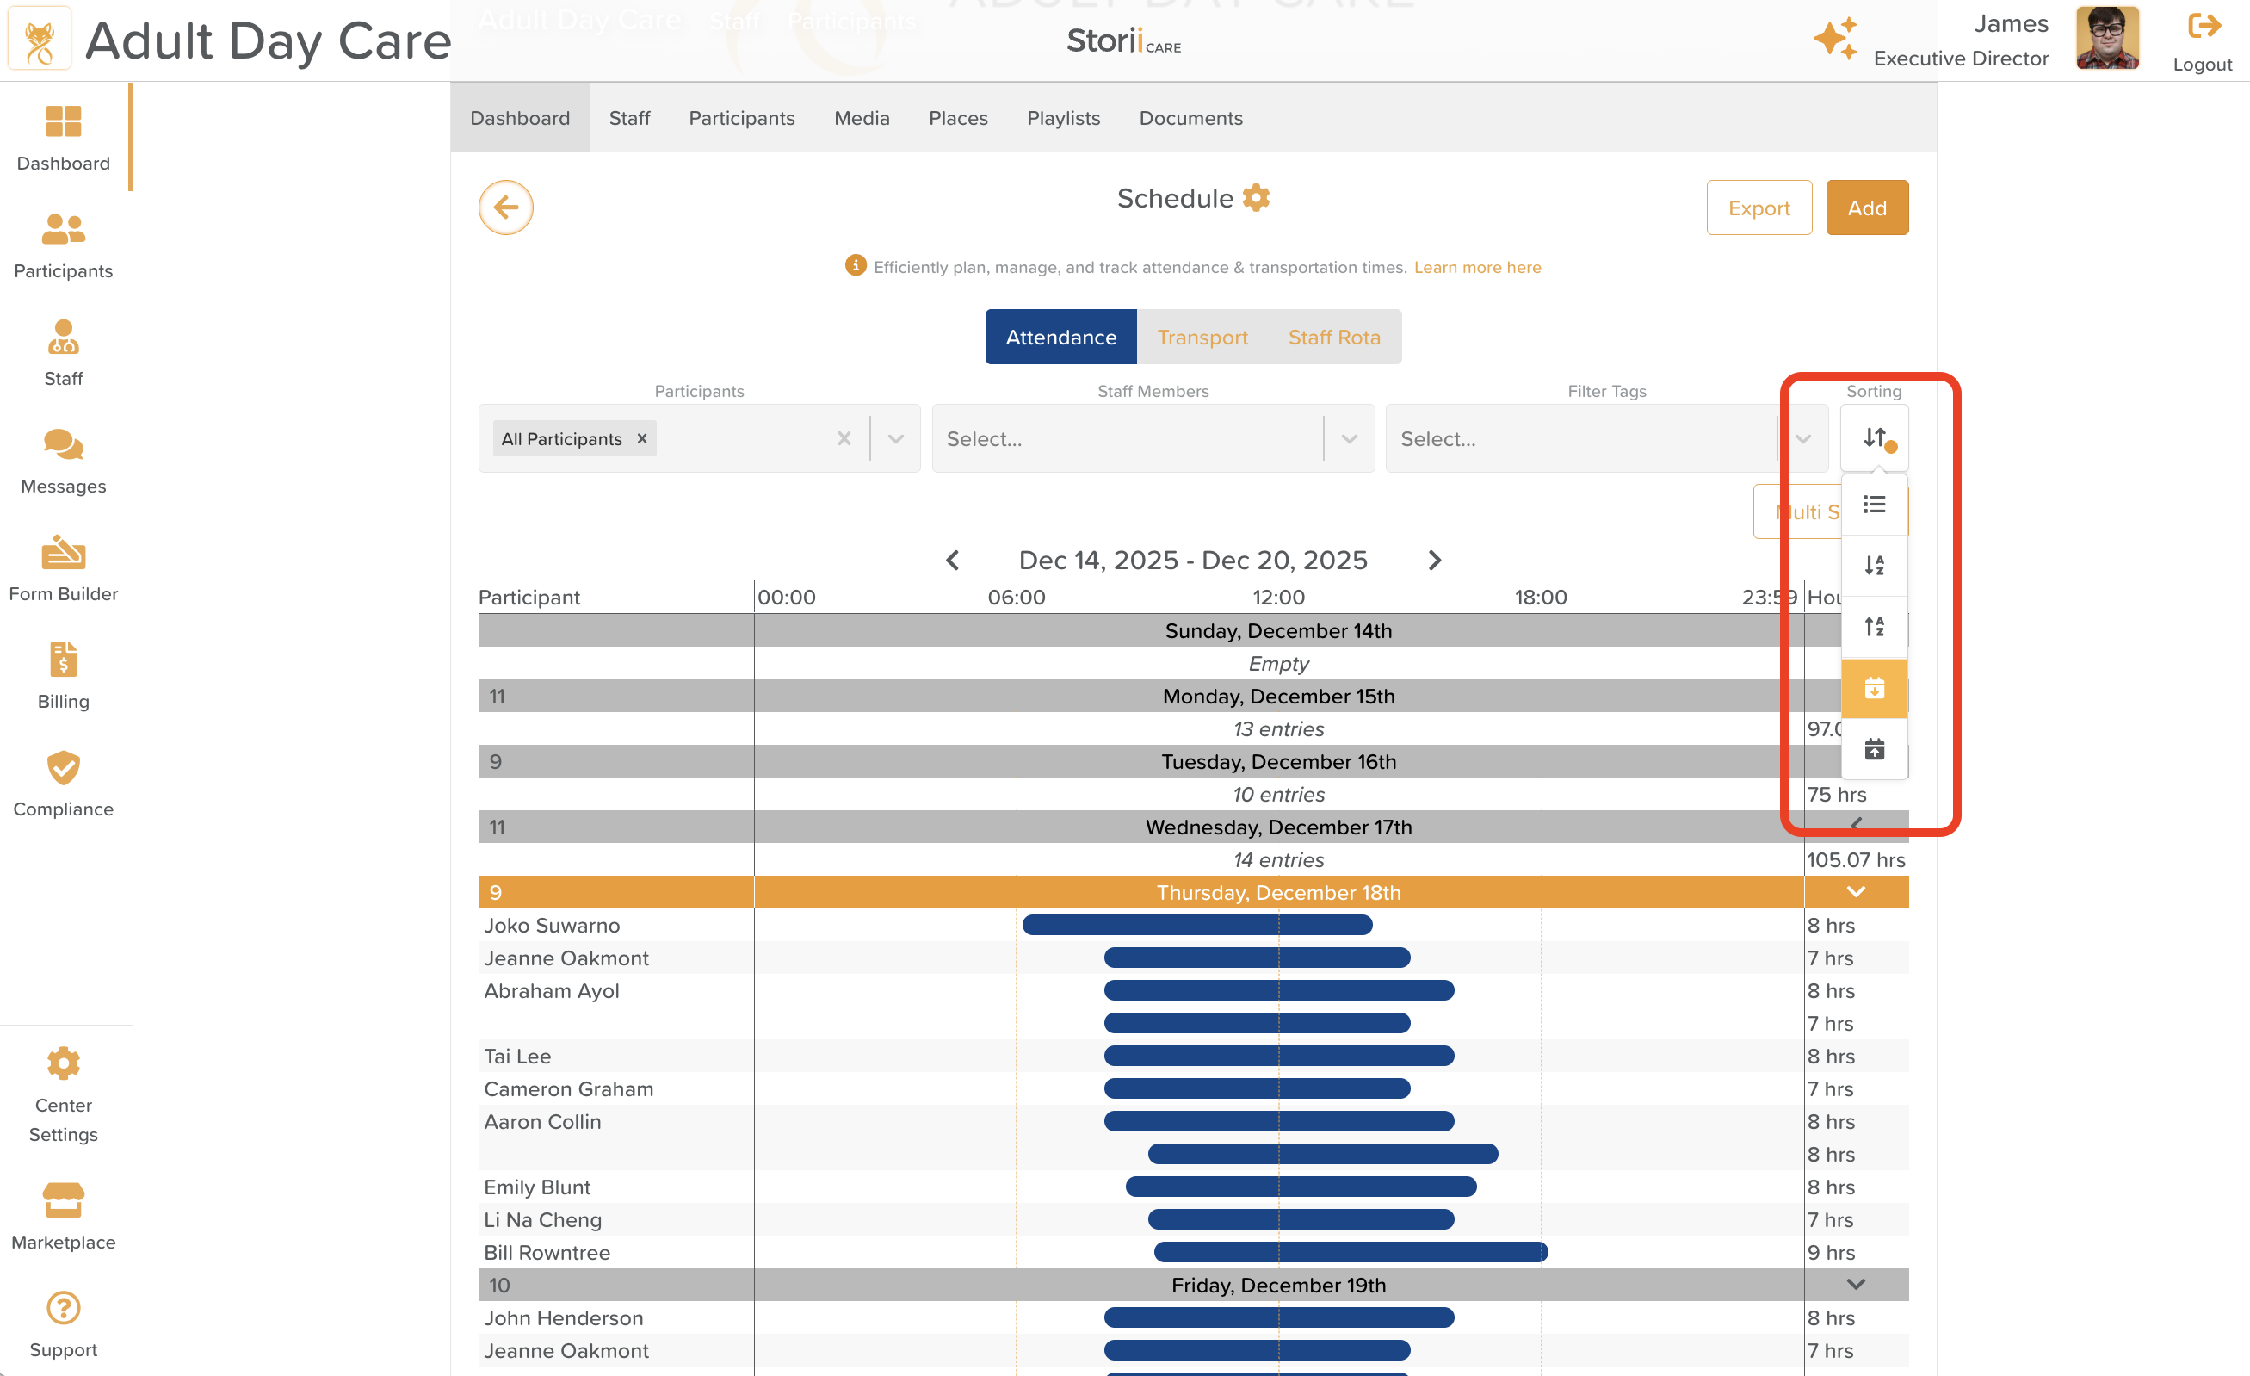Screen dimensions: 2250x1376
Task: Click the sparkle AI assistant icon
Action: 1834,40
